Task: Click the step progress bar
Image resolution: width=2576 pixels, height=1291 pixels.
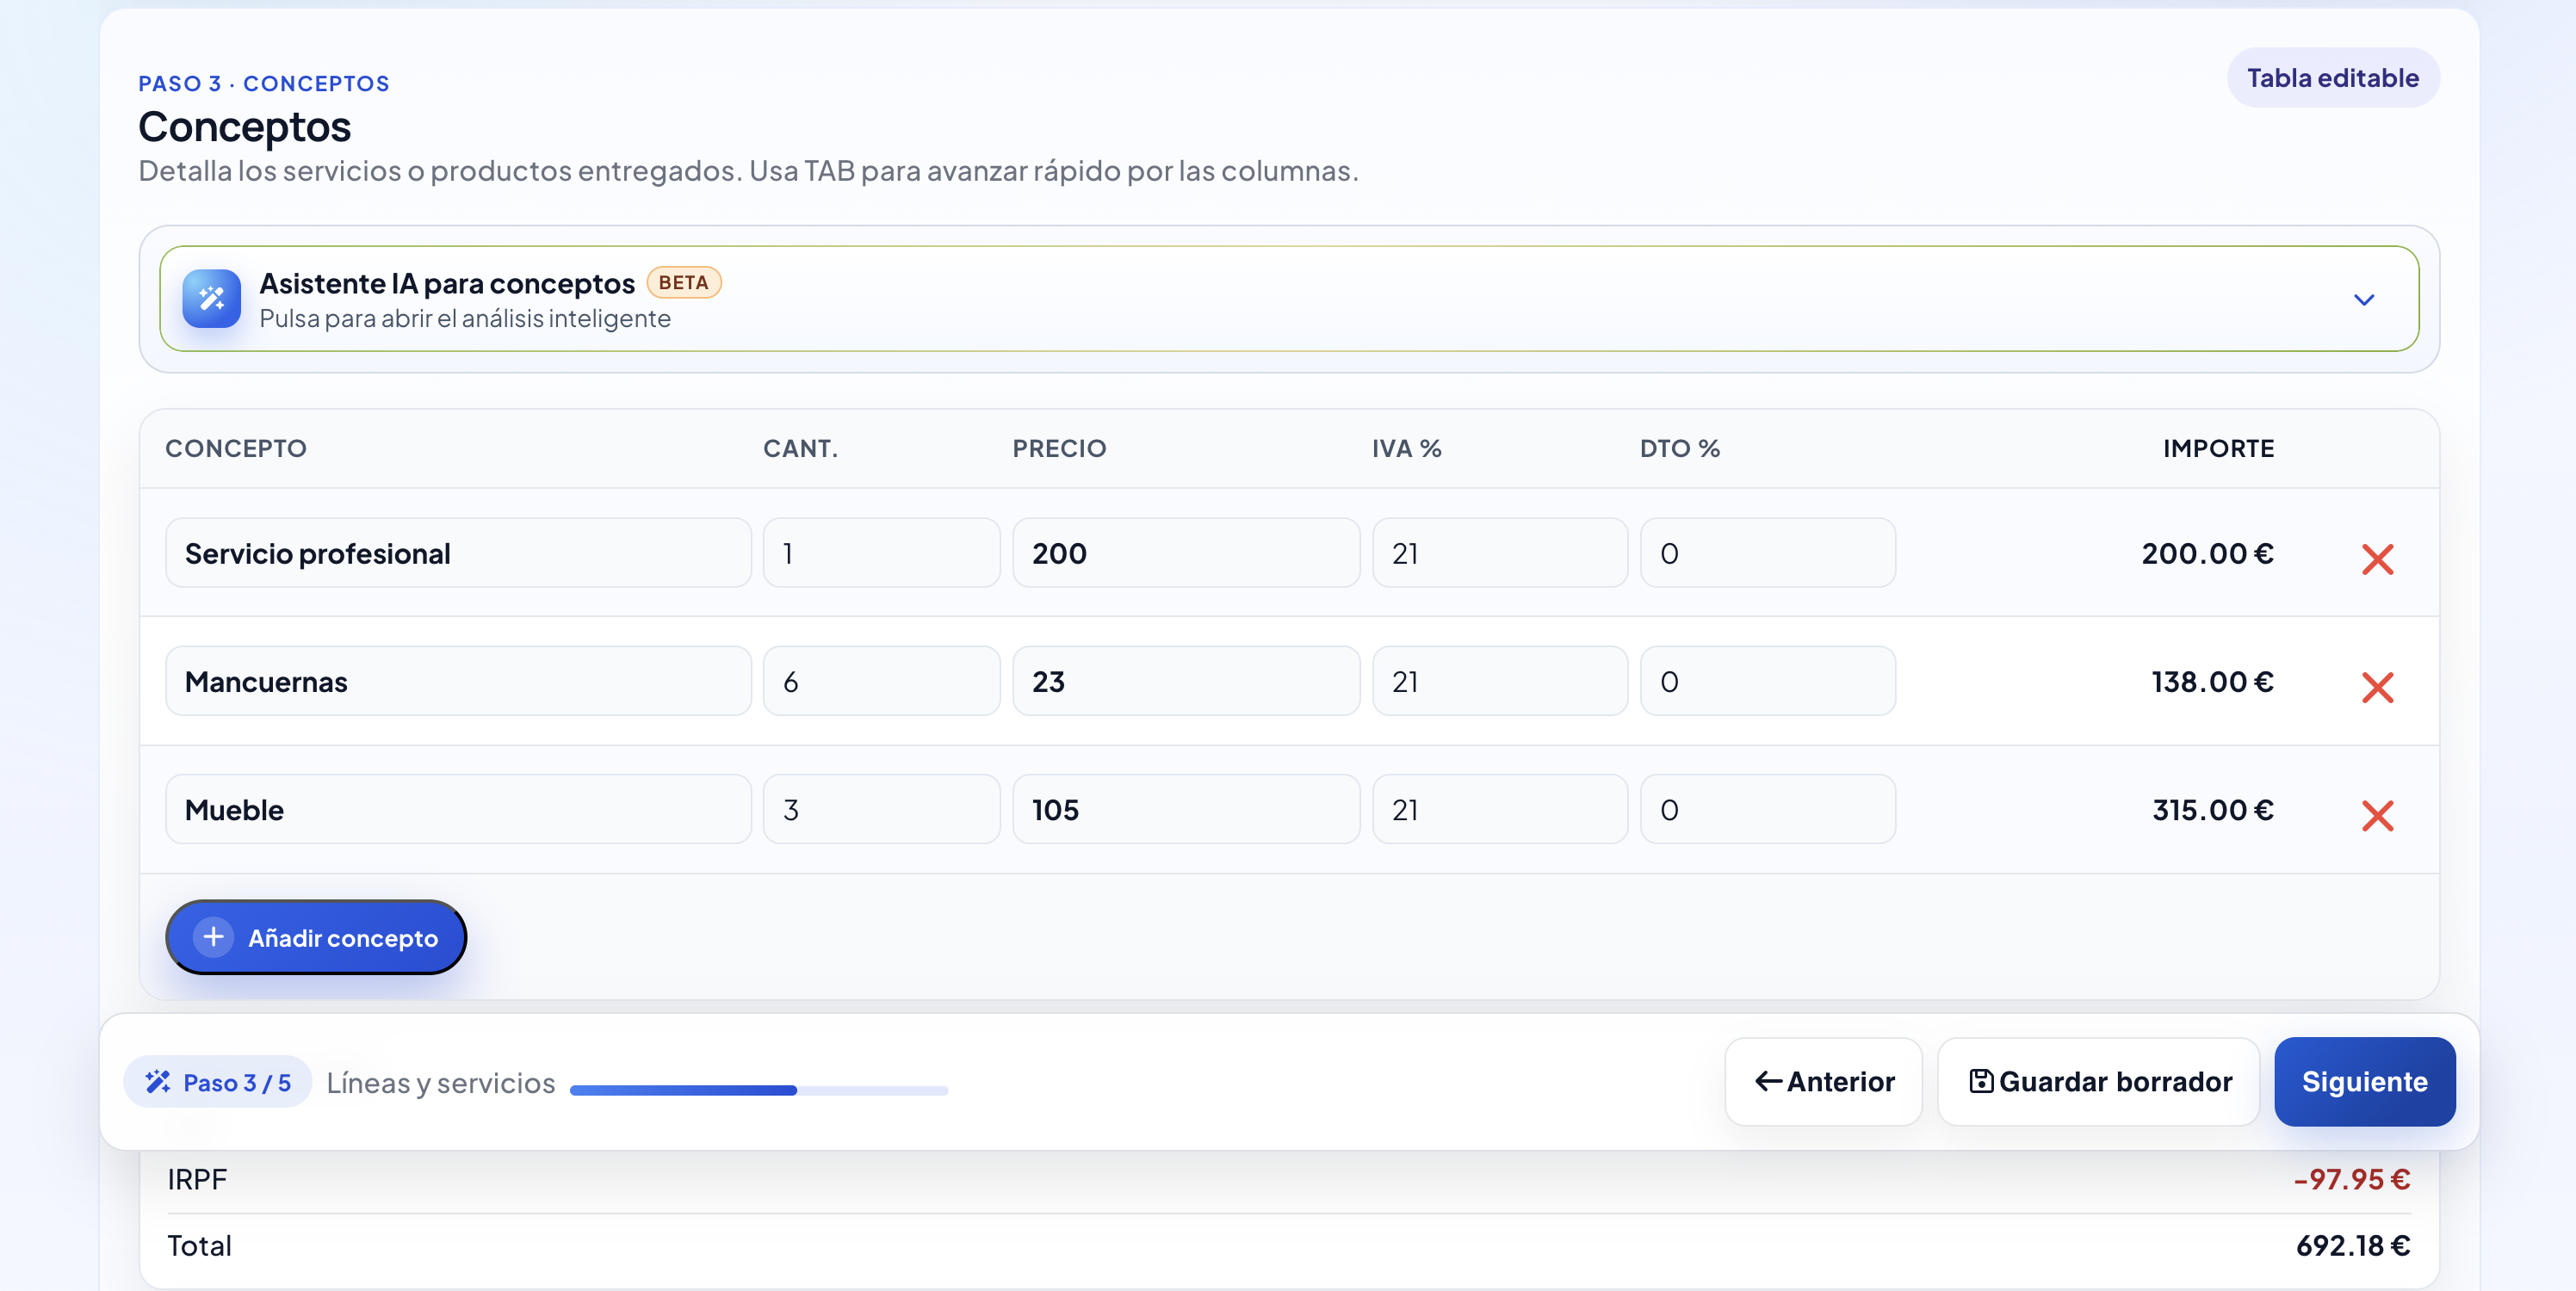Action: point(758,1090)
